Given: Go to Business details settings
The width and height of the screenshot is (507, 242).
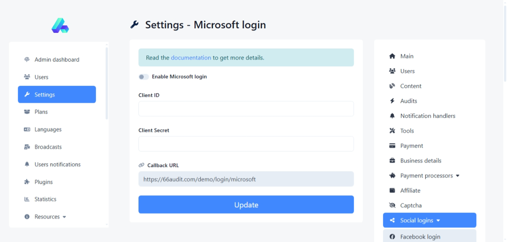Looking at the screenshot, I should 421,161.
